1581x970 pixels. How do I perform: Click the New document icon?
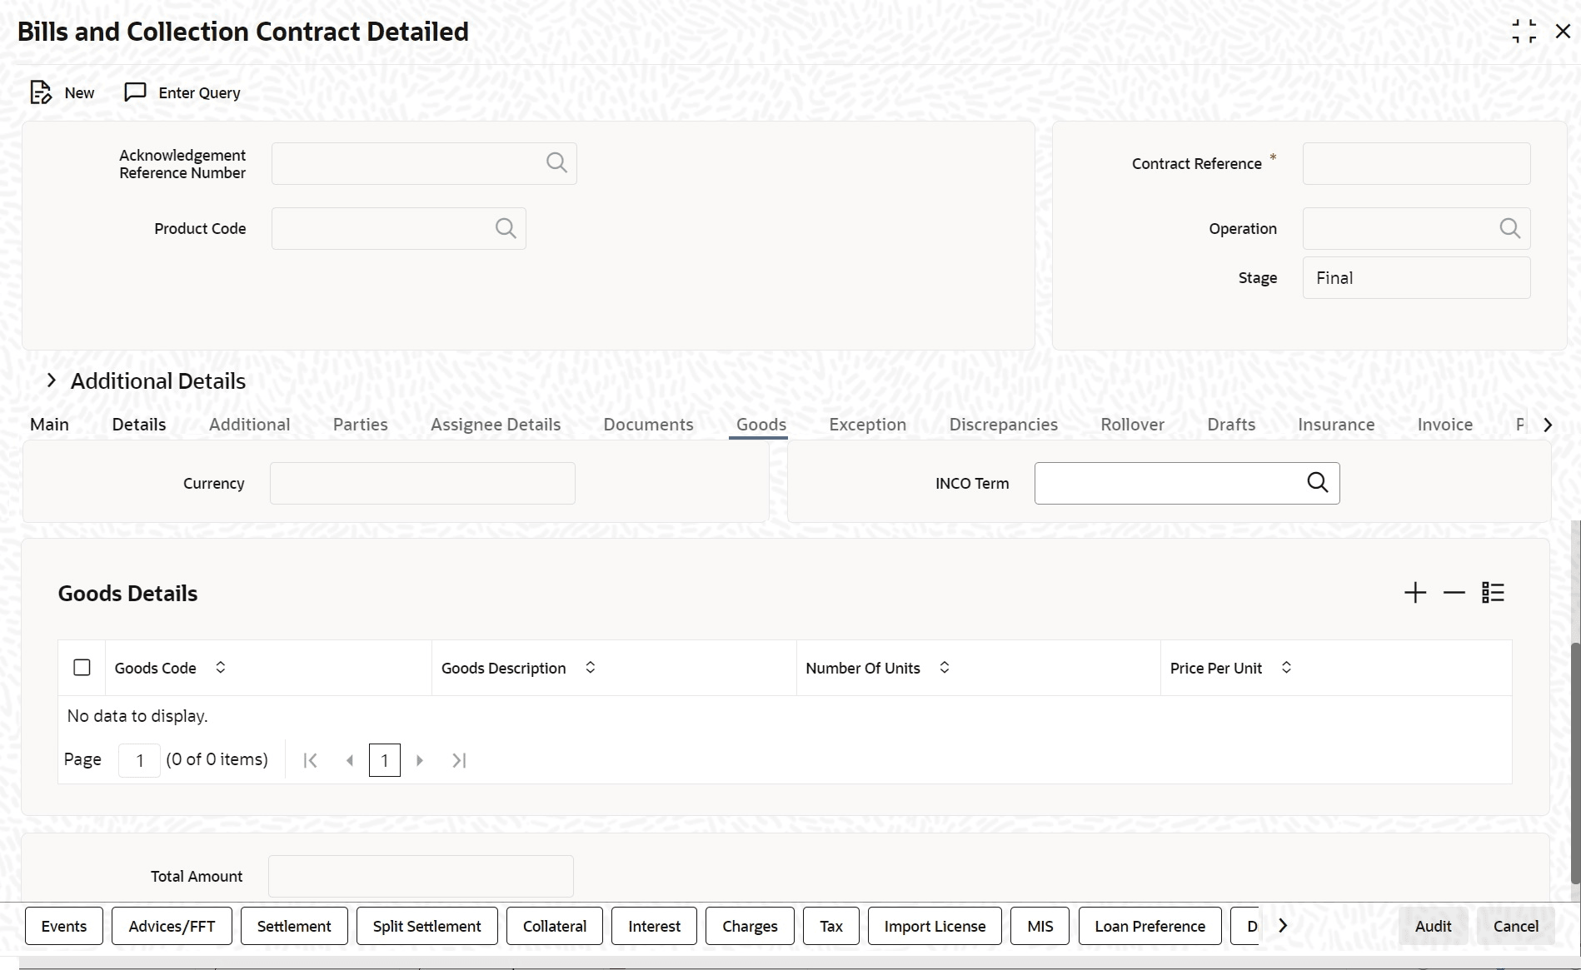coord(40,92)
